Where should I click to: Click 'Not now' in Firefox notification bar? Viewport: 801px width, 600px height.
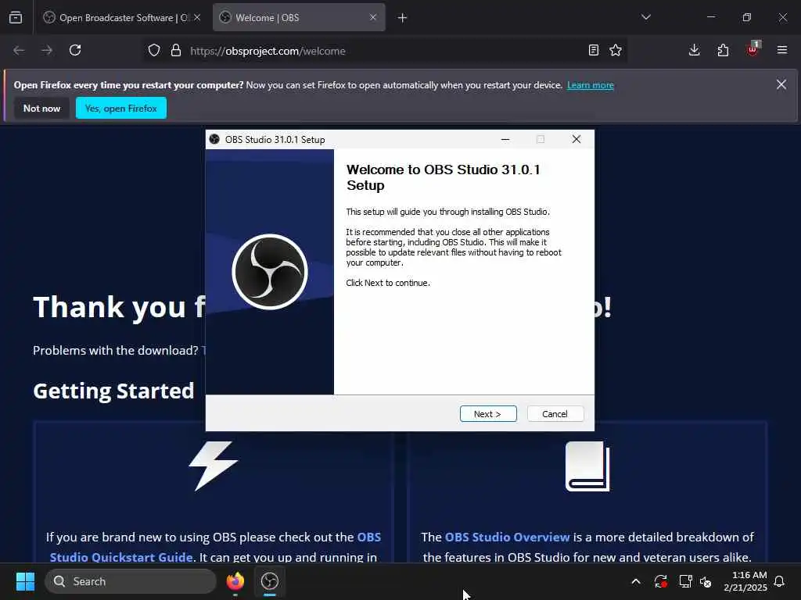pyautogui.click(x=42, y=108)
